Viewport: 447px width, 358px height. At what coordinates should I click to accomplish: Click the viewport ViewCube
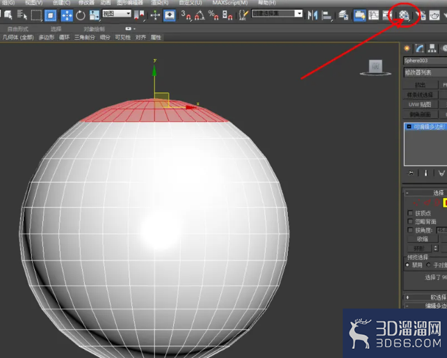tap(375, 68)
